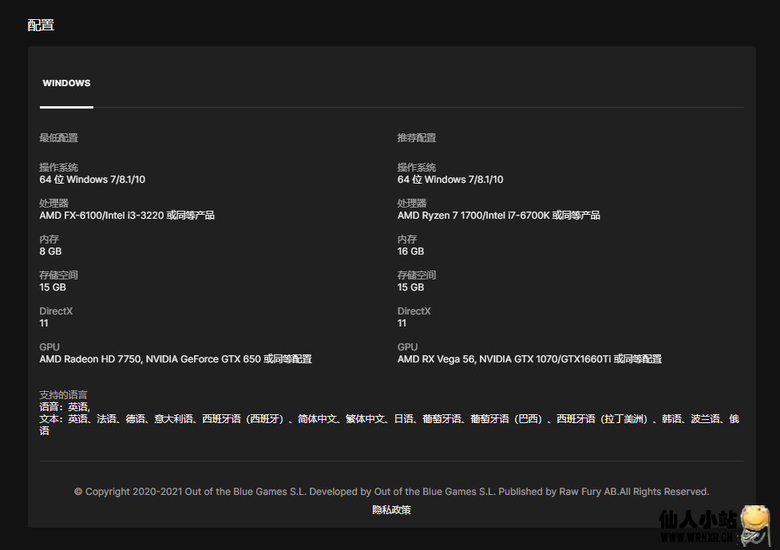
Task: Click the 最低配置 column heading
Action: pyautogui.click(x=58, y=138)
